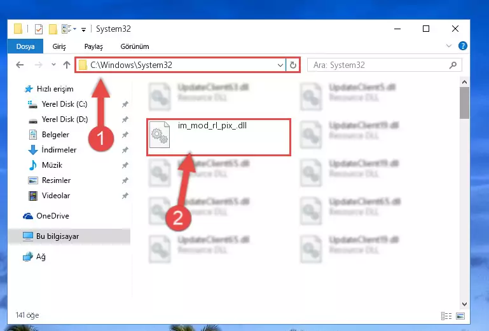The width and height of the screenshot is (489, 331).
Task: Go forward with the right arrow button
Action: click(x=38, y=65)
